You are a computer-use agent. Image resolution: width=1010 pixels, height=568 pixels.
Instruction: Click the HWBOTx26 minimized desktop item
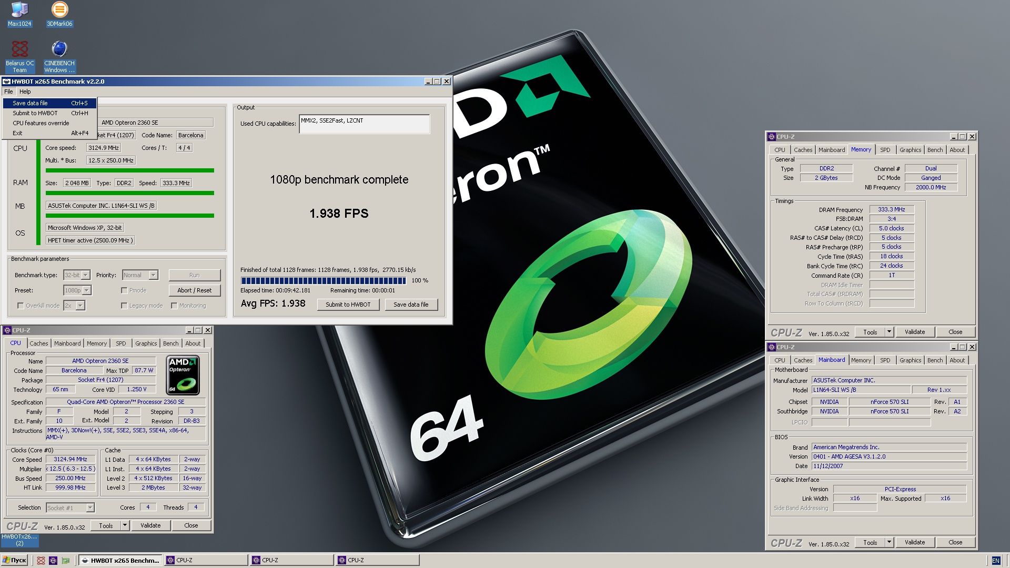point(19,540)
